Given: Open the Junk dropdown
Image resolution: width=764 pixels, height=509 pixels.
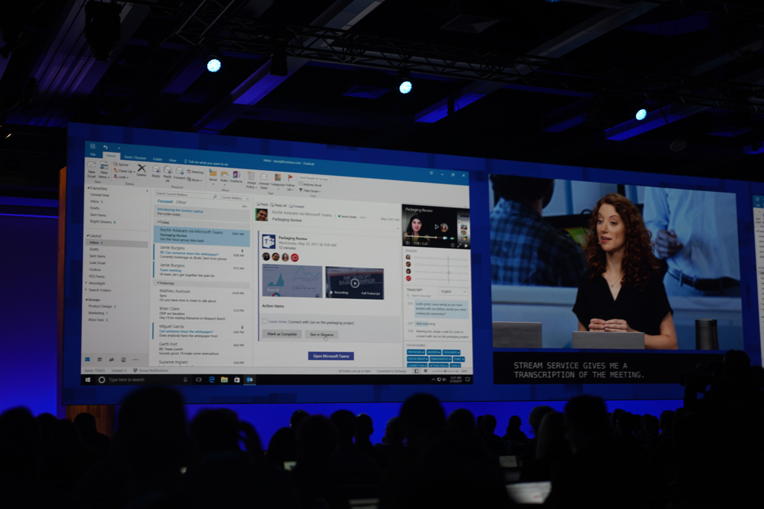Looking at the screenshot, I should [x=121, y=177].
